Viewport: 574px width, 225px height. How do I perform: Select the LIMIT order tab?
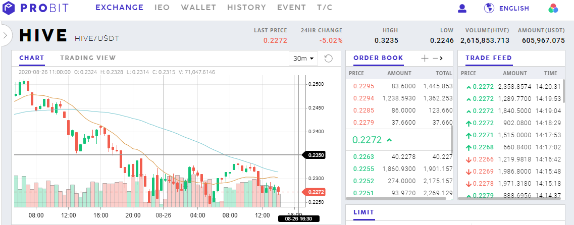363,212
